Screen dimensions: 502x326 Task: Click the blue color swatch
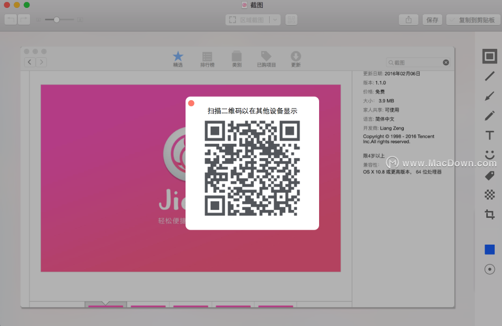489,249
